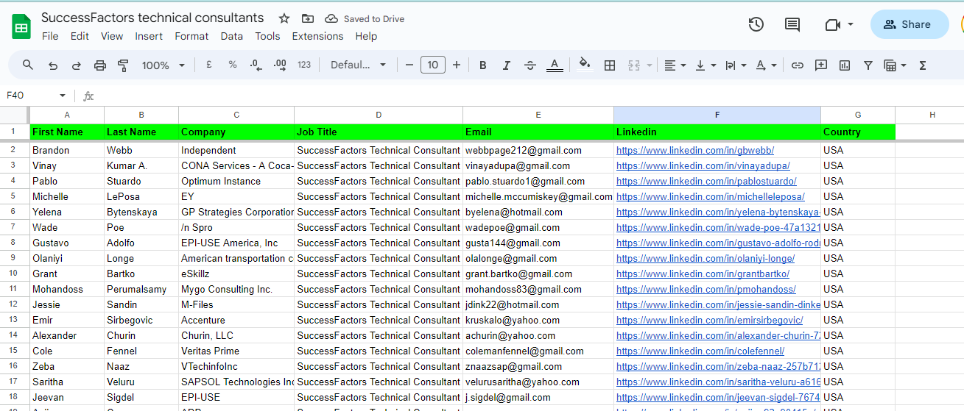Click the Share button

pos(909,24)
